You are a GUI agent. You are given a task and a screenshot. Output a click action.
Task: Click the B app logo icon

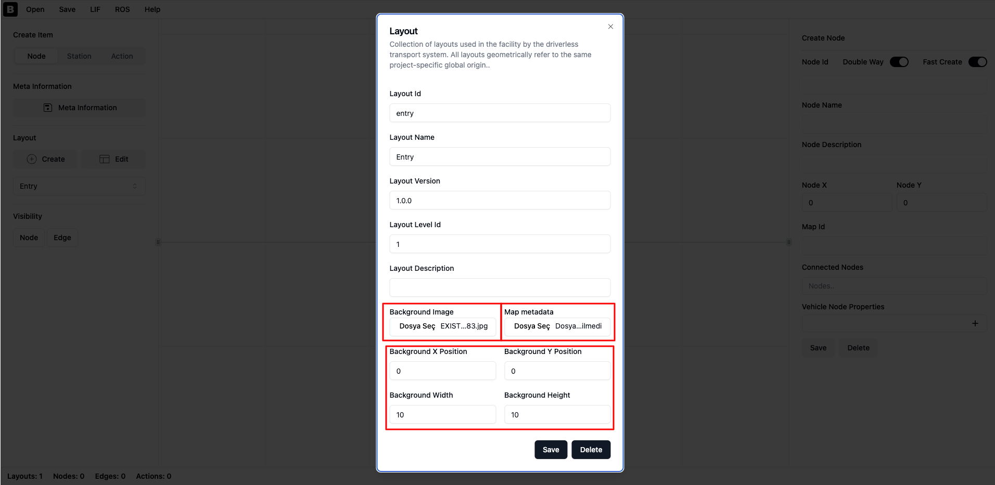pos(10,9)
